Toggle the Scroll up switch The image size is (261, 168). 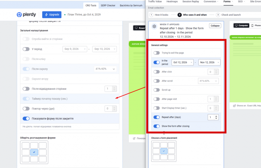click(x=156, y=90)
